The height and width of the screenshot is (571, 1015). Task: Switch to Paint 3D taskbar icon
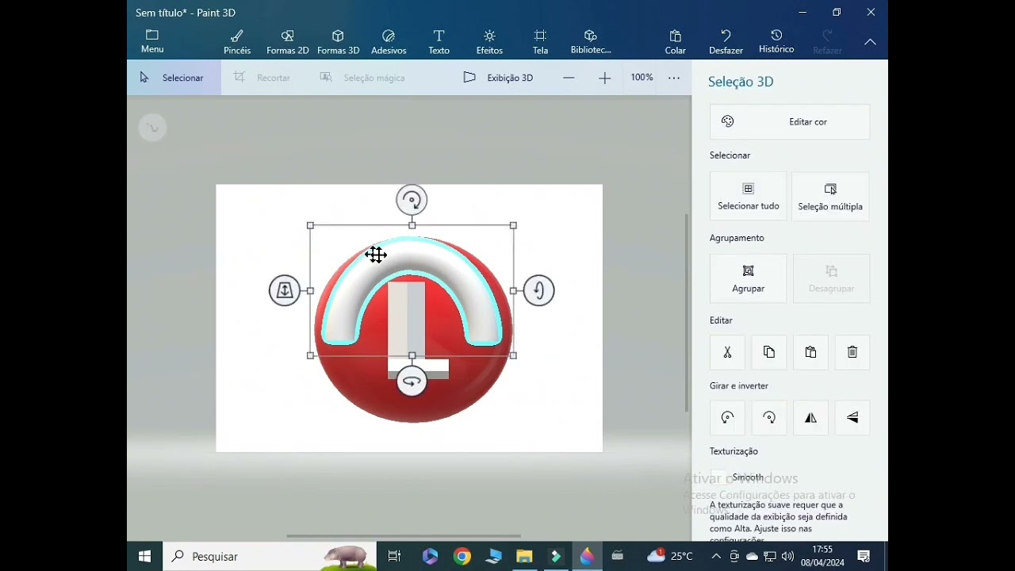[x=587, y=556]
